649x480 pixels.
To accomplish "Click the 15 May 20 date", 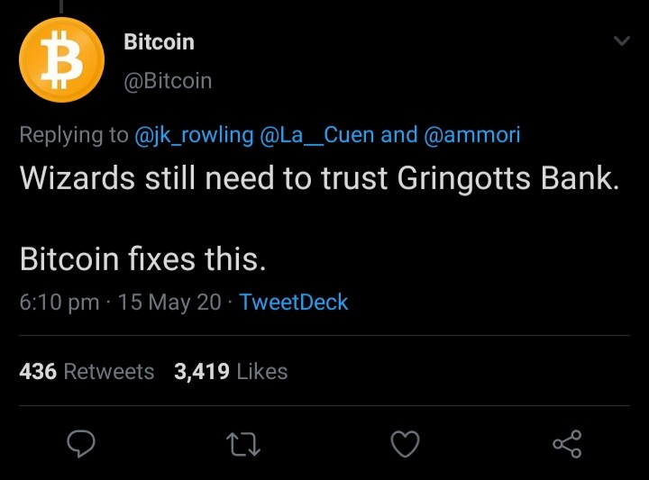I will coord(169,302).
